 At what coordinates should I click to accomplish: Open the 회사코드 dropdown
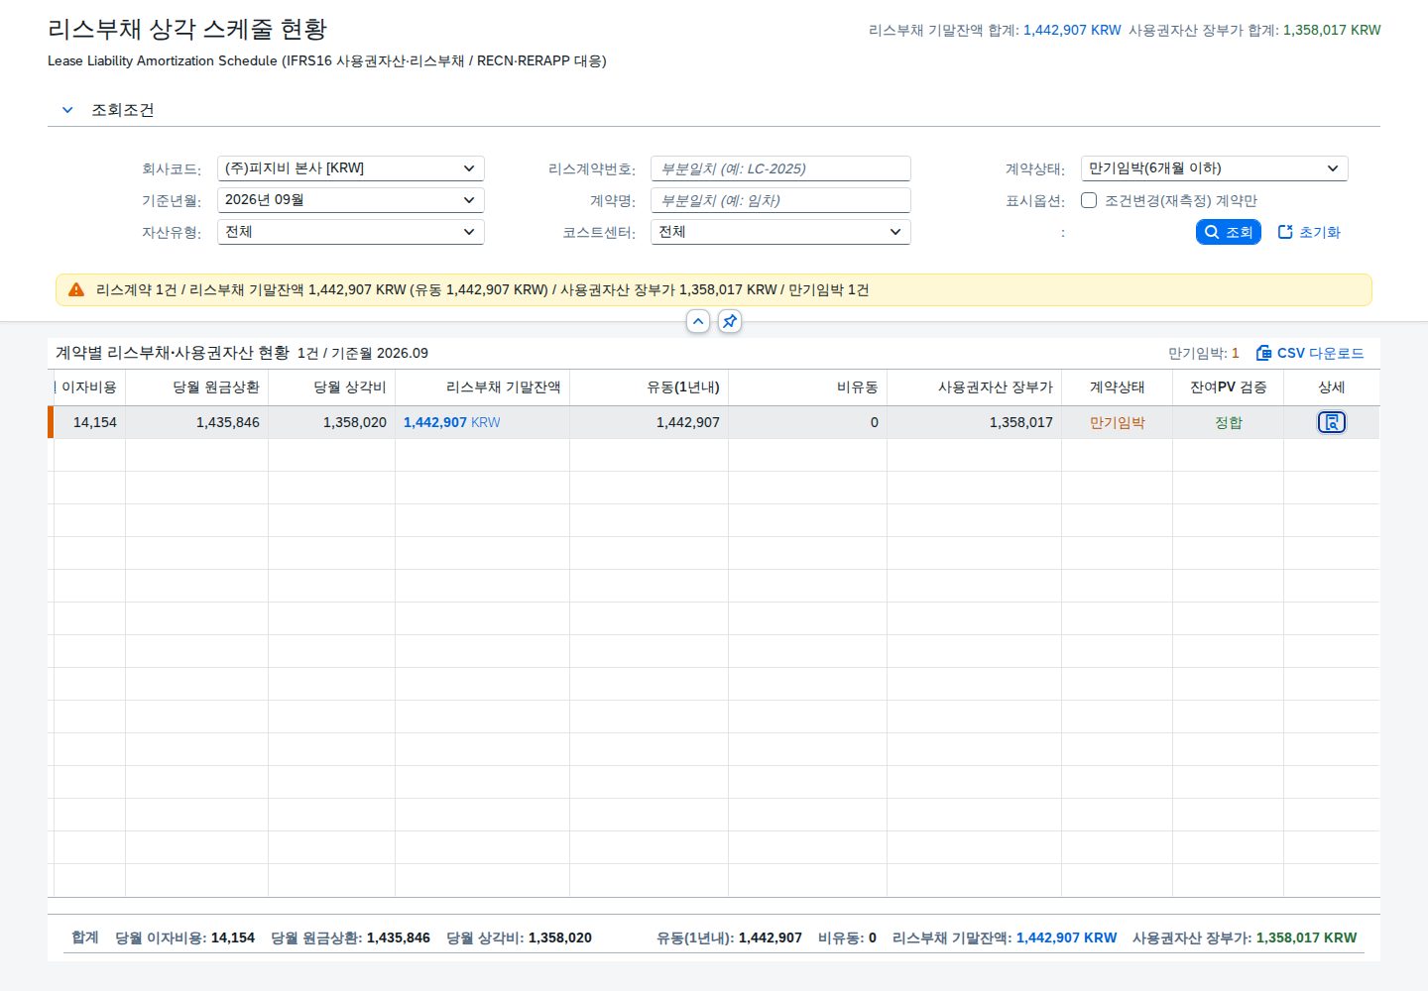click(x=351, y=168)
